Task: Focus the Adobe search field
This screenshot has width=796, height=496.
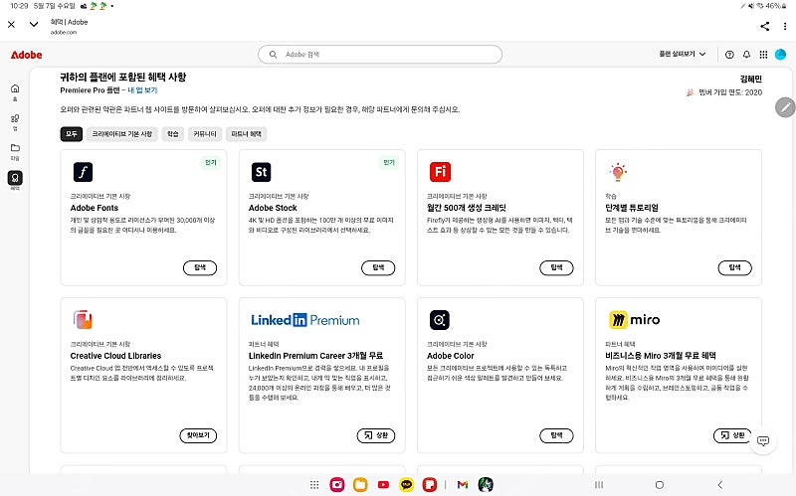Action: (x=380, y=55)
